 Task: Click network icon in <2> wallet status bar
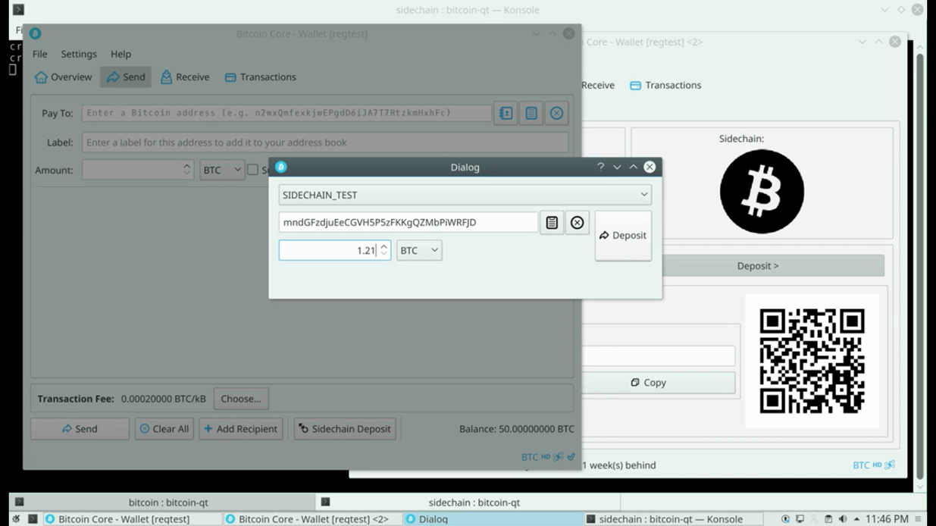890,465
